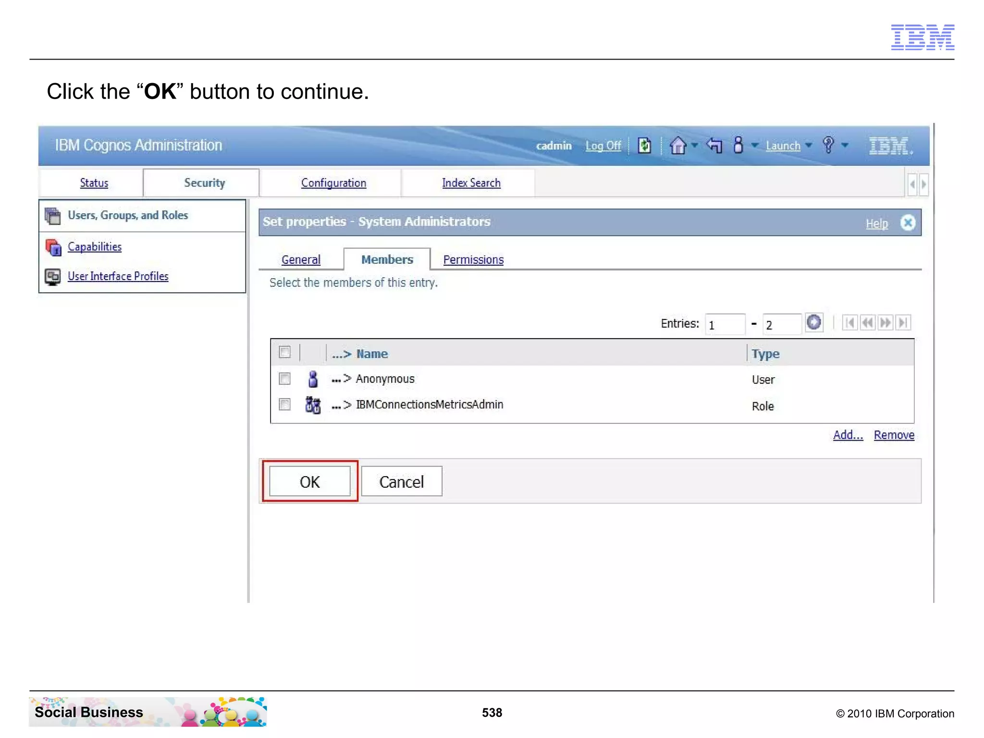Click the Help link in Set properties

[x=876, y=223]
